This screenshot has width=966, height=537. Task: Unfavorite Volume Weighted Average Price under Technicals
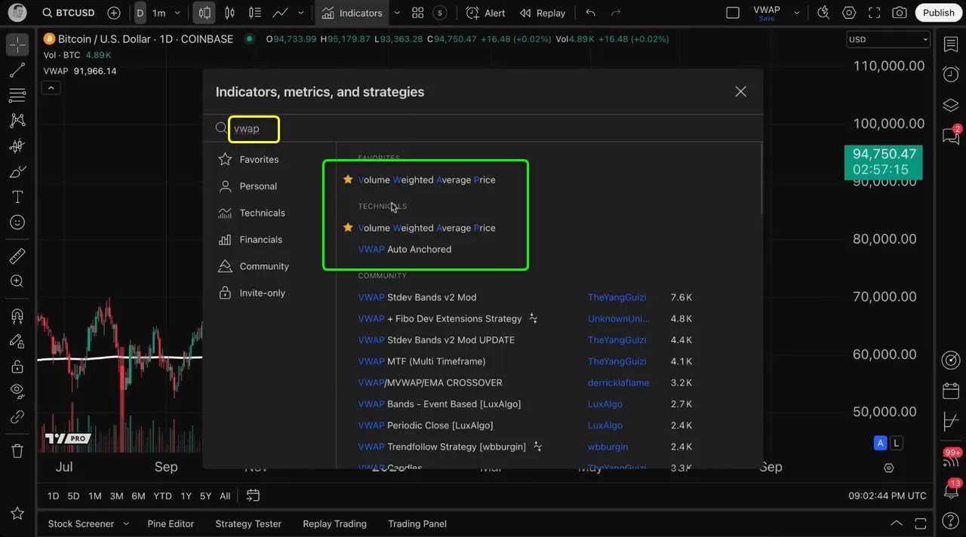[348, 228]
